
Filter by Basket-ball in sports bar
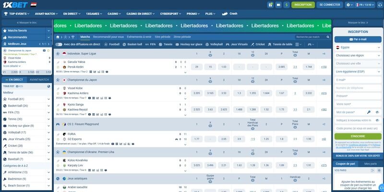pyautogui.click(x=132, y=44)
